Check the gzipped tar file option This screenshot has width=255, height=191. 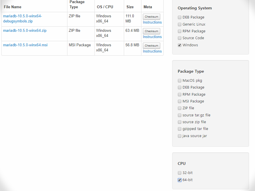point(180,129)
